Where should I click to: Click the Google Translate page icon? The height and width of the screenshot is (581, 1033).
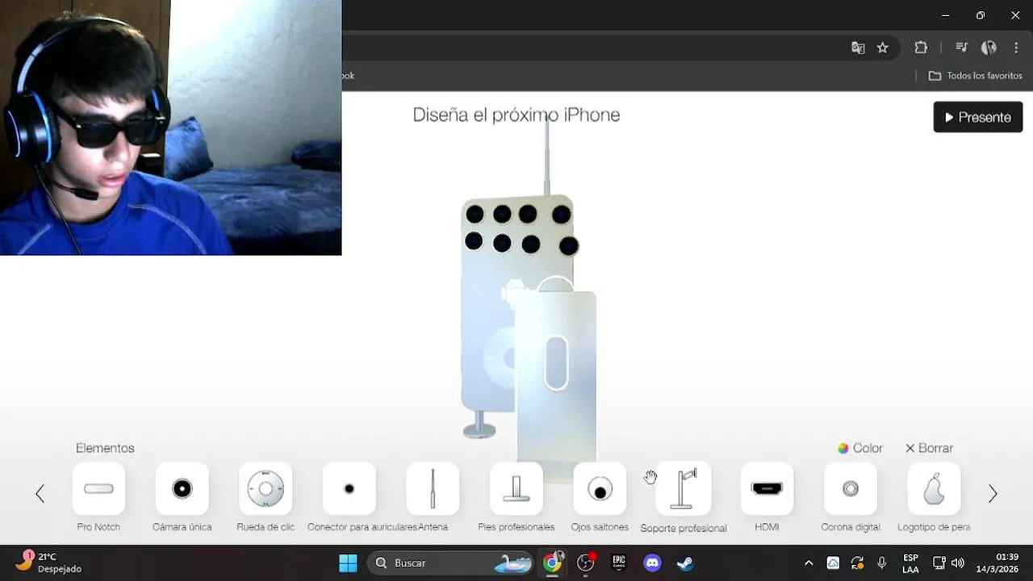(858, 48)
